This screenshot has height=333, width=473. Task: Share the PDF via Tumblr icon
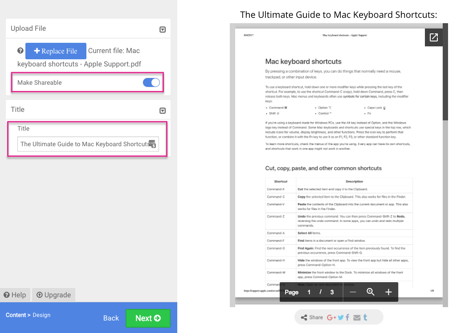pos(365,317)
